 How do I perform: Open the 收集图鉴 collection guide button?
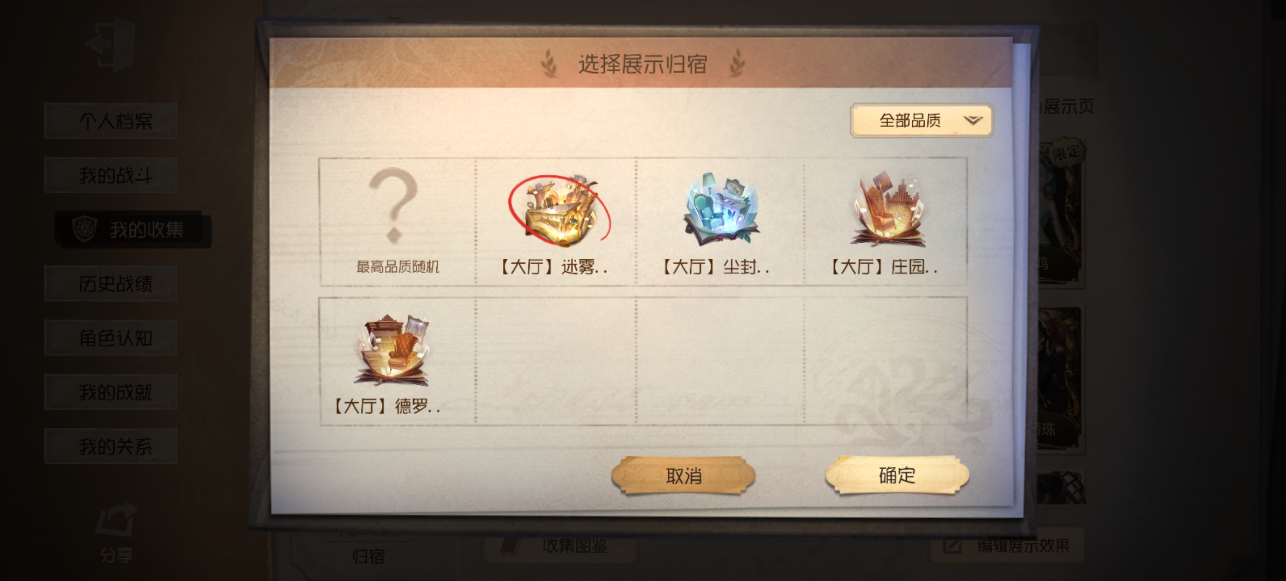560,546
